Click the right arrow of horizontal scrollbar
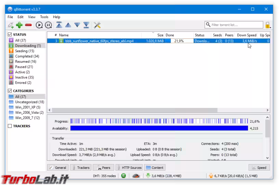Image resolution: width=279 pixels, height=185 pixels. (x=267, y=110)
